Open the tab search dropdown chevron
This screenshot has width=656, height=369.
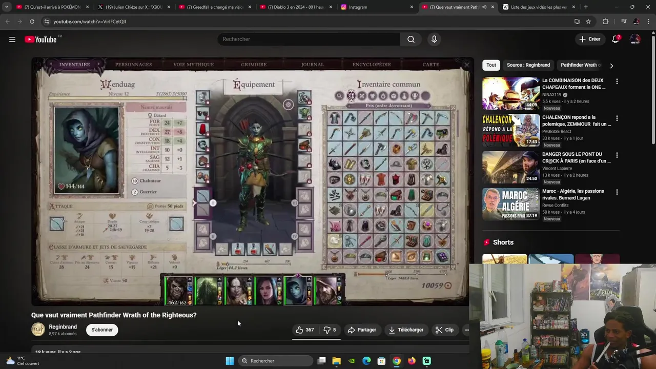pos(6,7)
